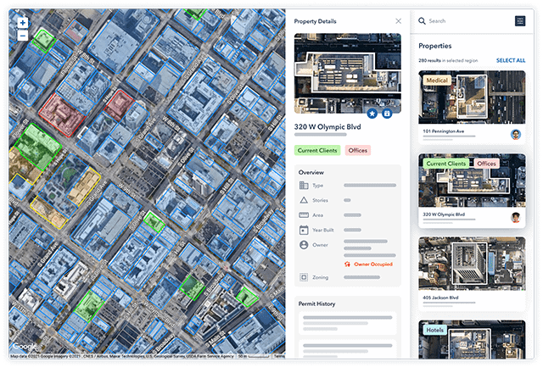The image size is (543, 373).
Task: Close the Property Details panel
Action: click(x=399, y=20)
